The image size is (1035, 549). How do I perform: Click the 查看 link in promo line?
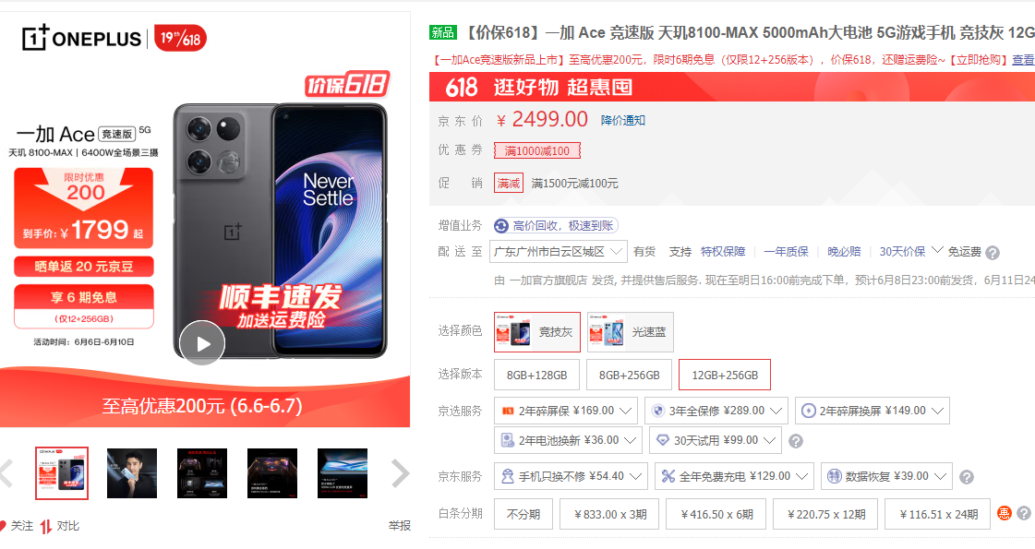[1023, 59]
